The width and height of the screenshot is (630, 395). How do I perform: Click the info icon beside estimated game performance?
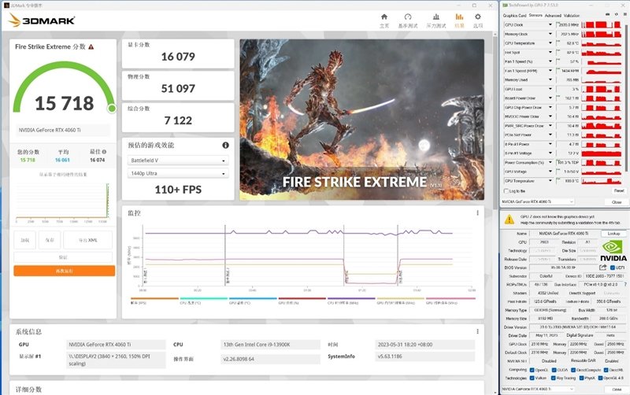tap(225, 146)
